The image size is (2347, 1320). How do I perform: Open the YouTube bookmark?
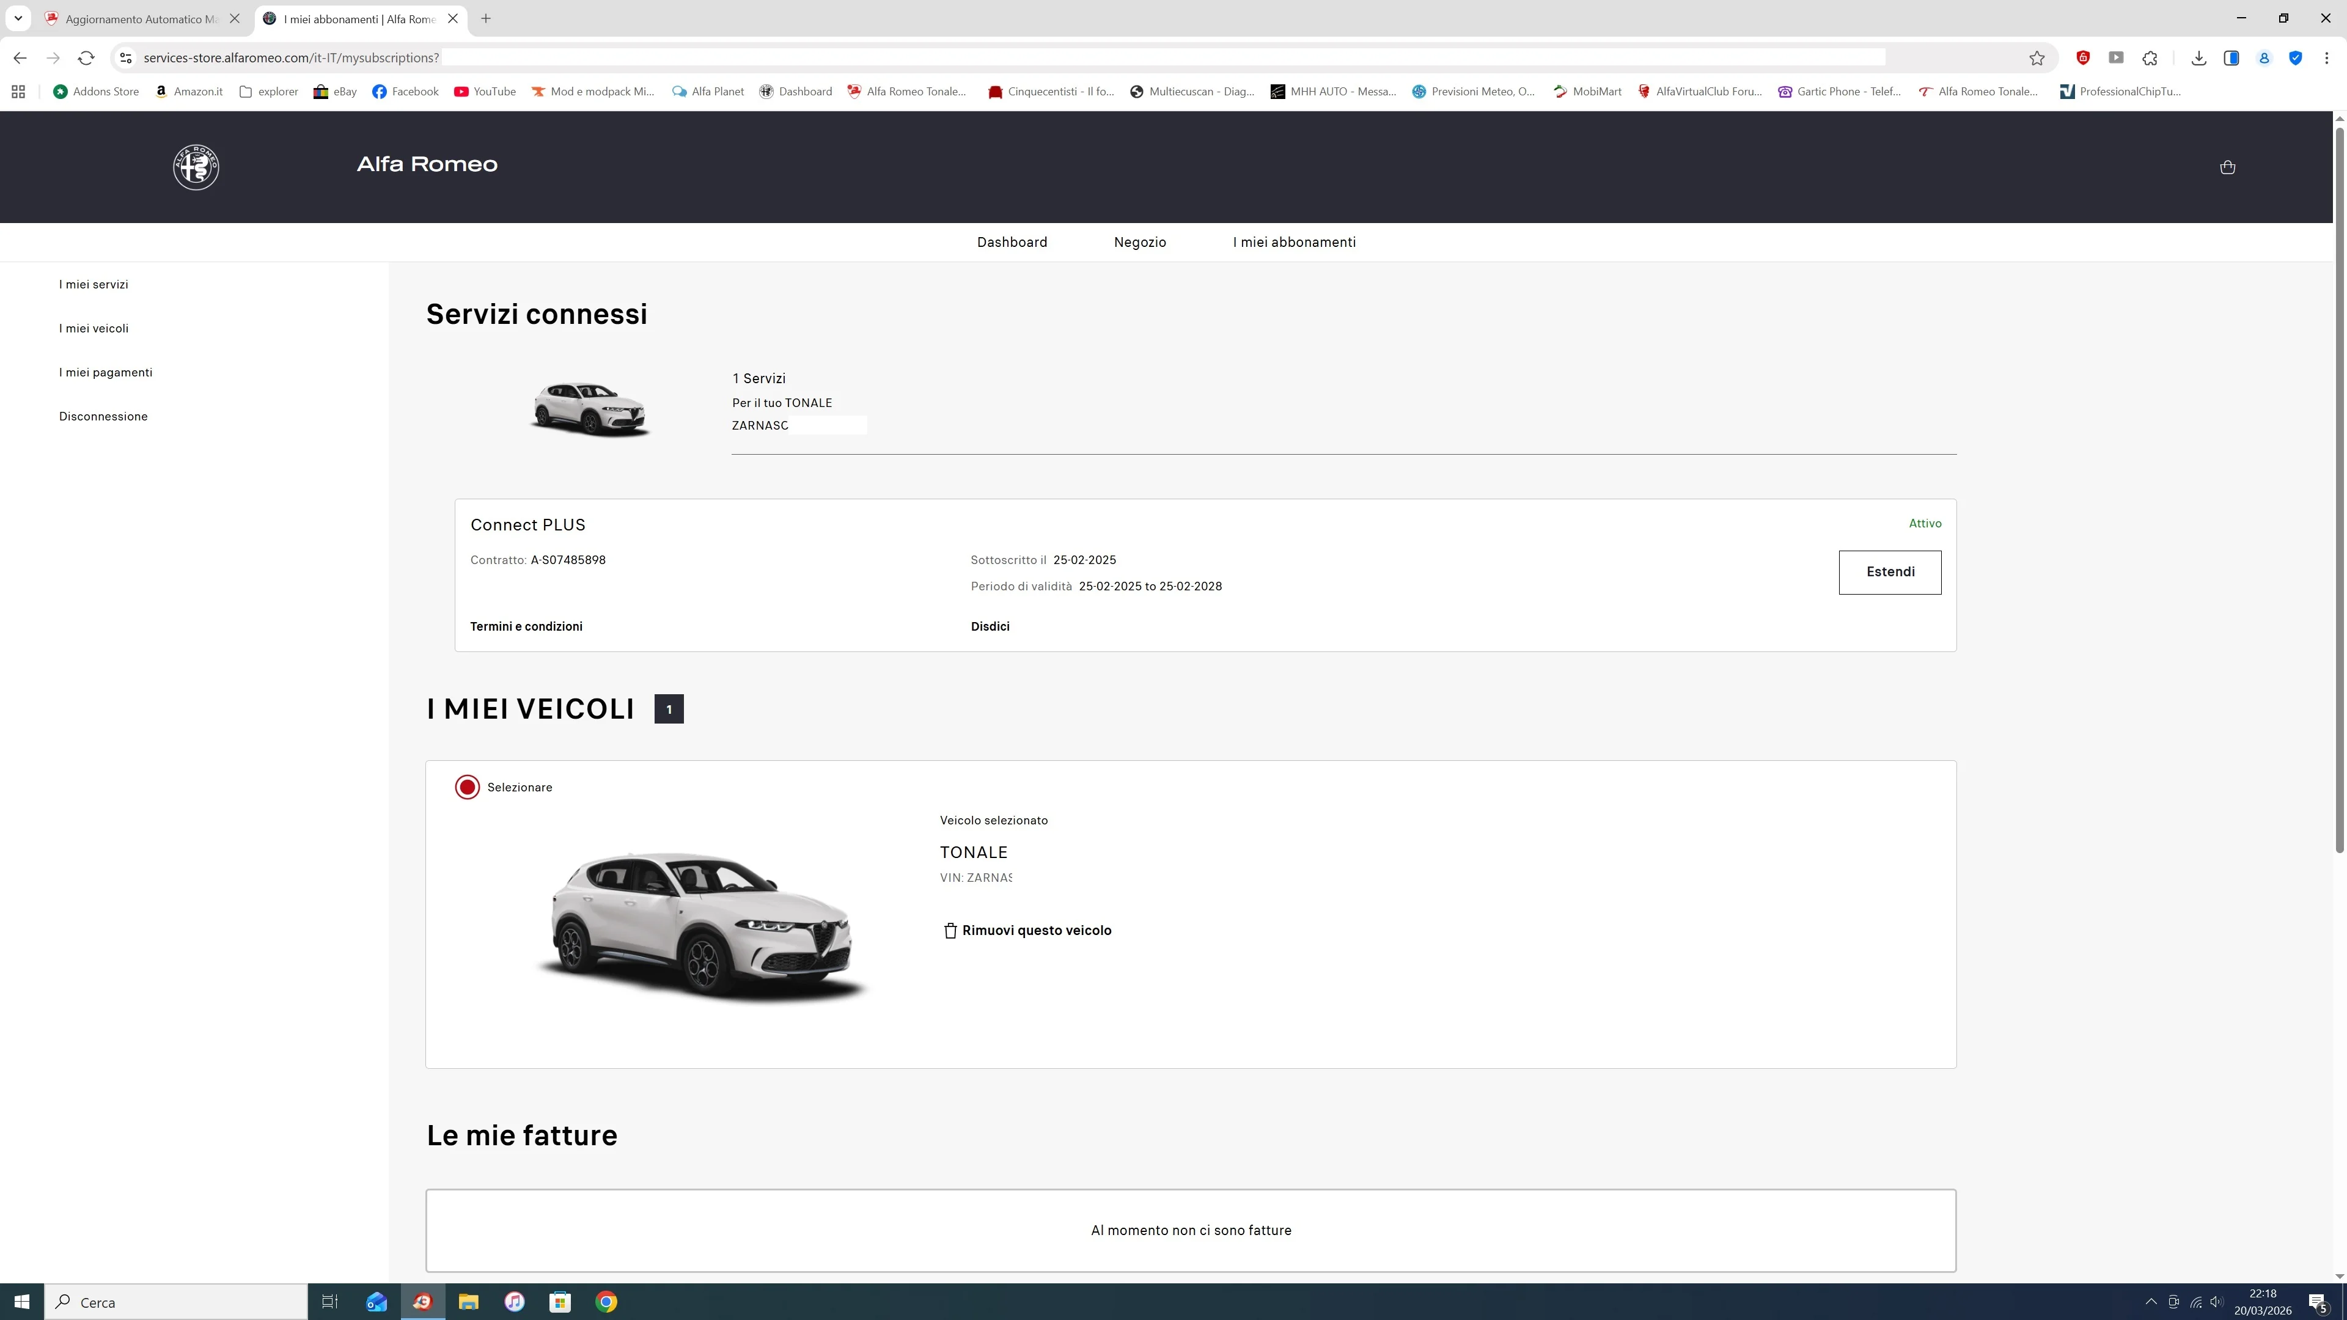click(485, 92)
